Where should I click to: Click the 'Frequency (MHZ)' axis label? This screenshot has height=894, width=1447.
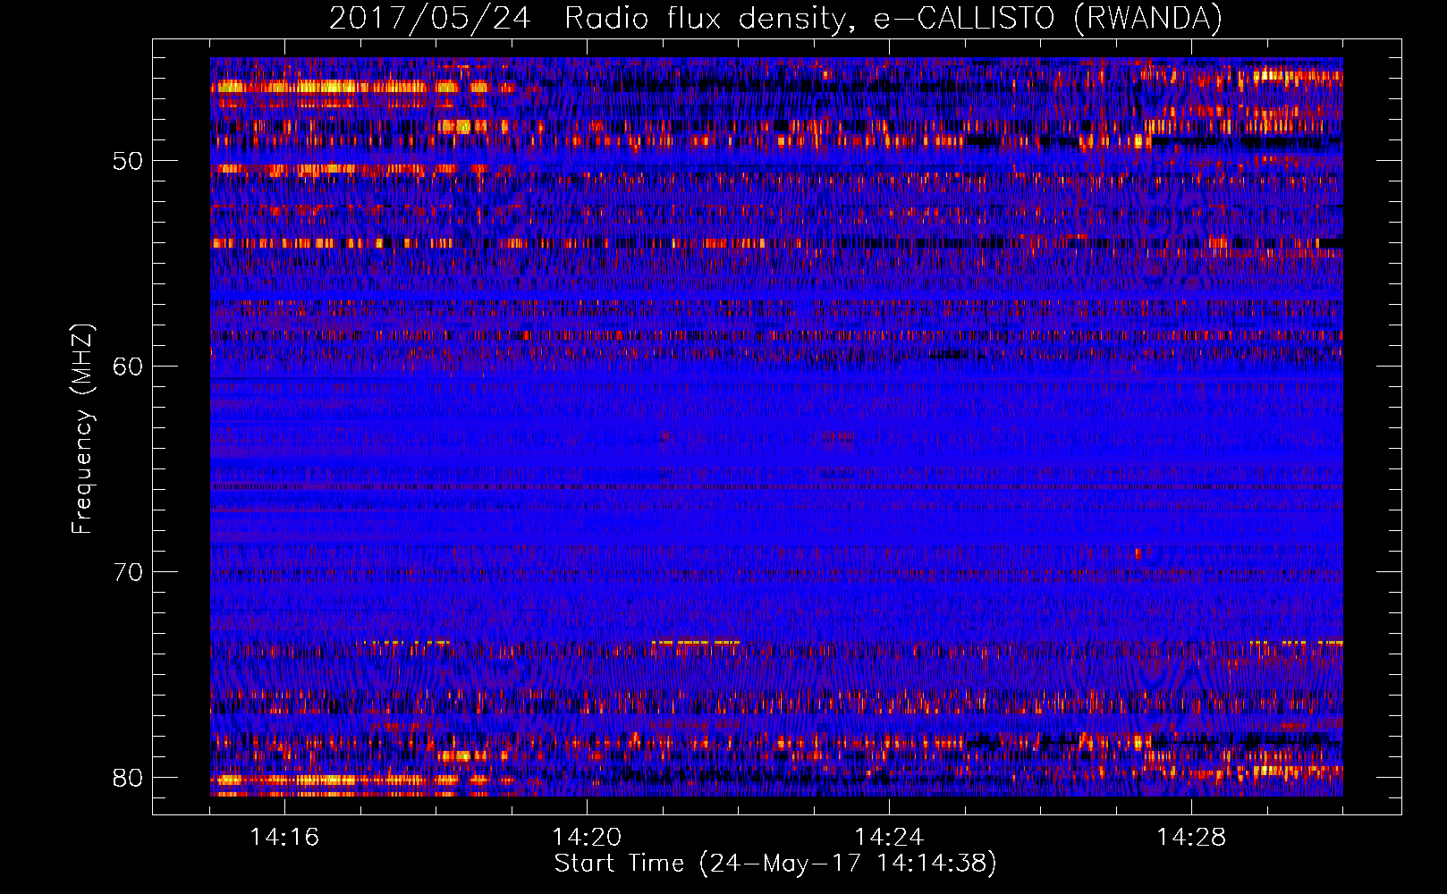point(82,429)
